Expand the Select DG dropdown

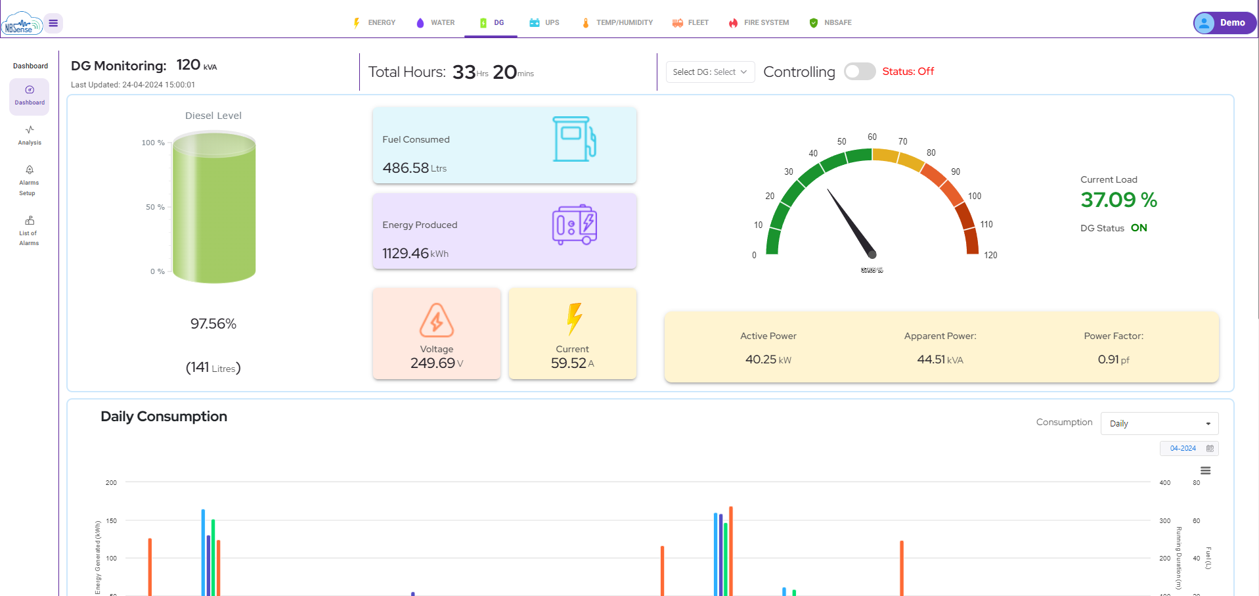[x=710, y=72]
